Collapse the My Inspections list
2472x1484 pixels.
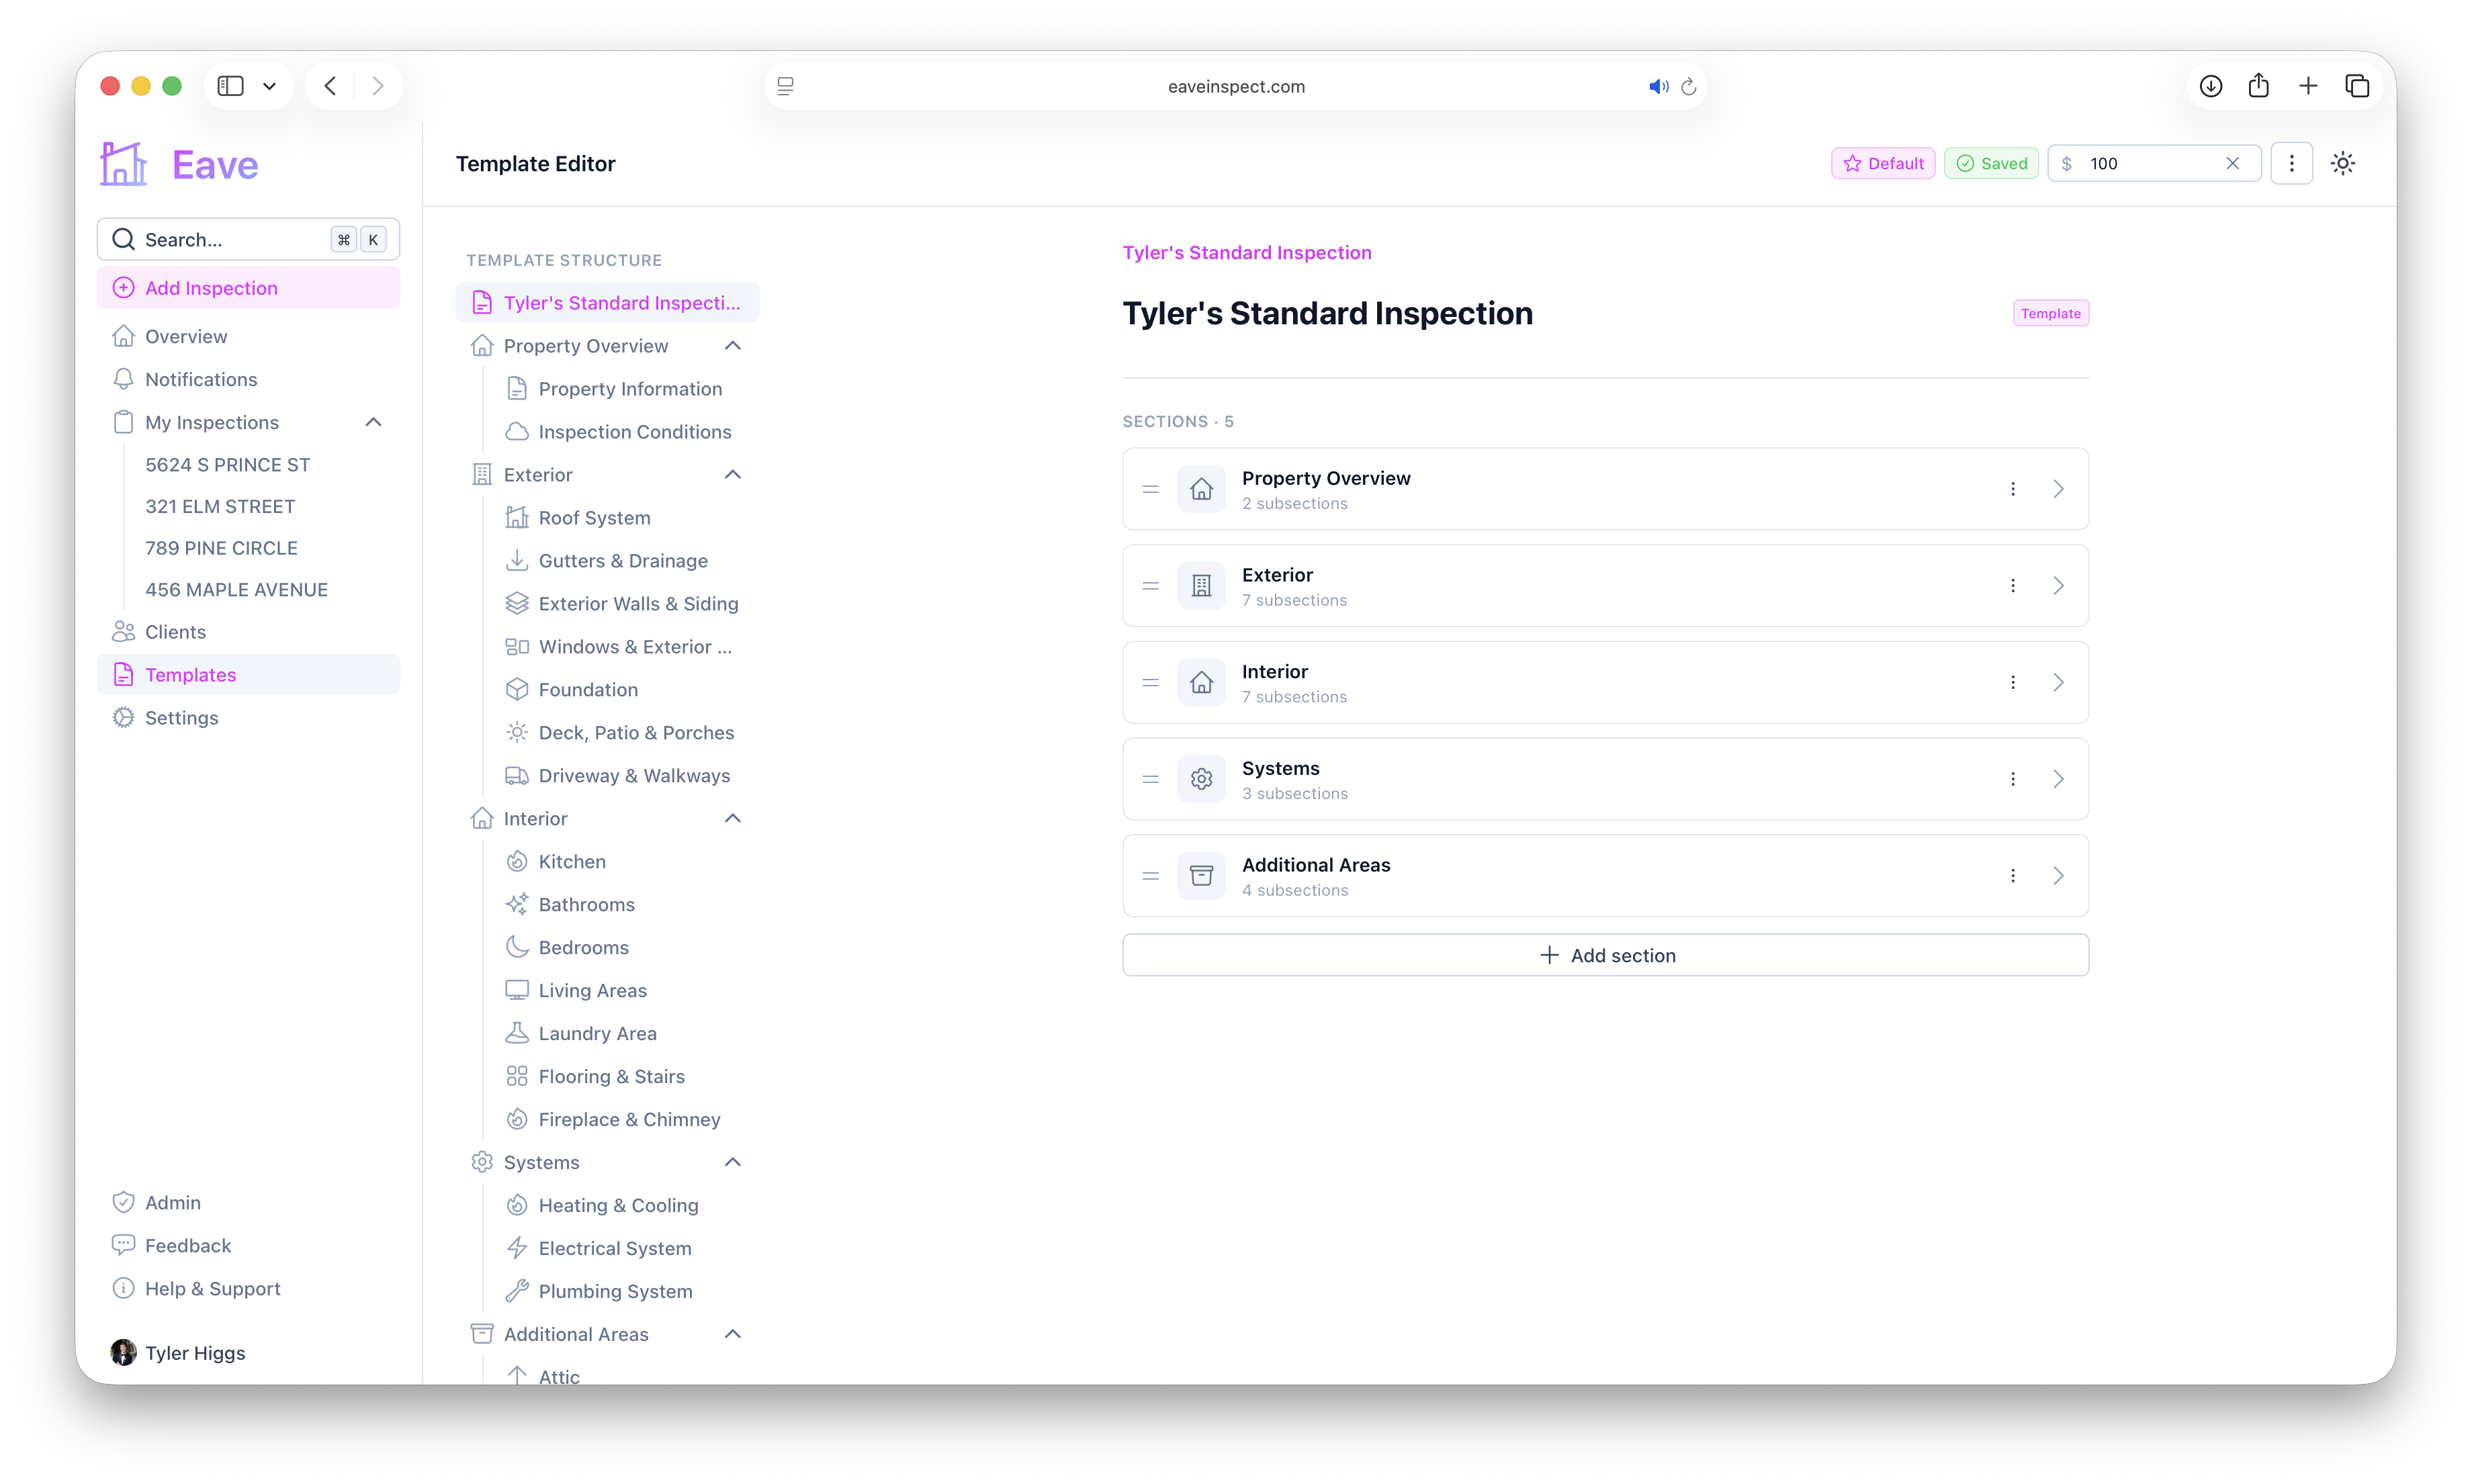(373, 422)
